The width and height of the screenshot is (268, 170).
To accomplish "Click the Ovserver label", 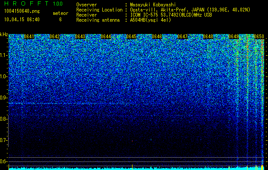I will 86,5.
